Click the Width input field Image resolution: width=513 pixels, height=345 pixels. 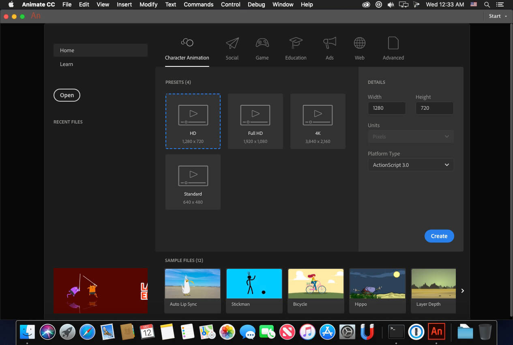(386, 108)
